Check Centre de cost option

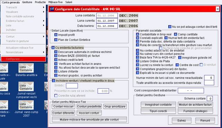177,65
